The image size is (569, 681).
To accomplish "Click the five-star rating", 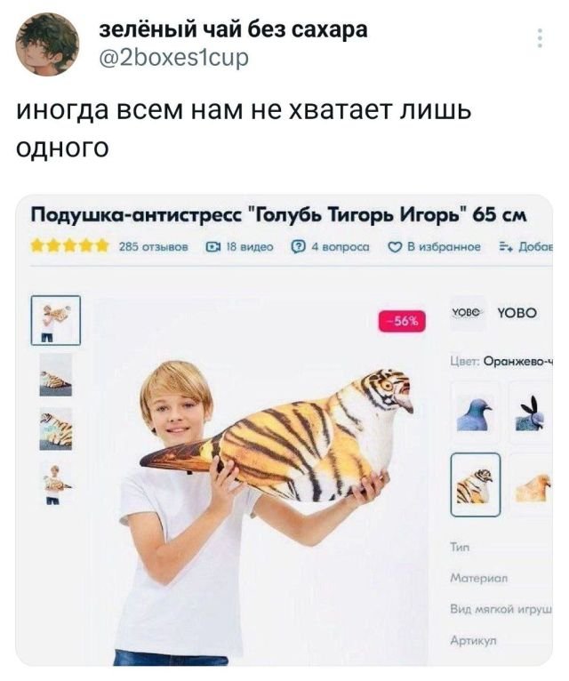I will tap(69, 247).
